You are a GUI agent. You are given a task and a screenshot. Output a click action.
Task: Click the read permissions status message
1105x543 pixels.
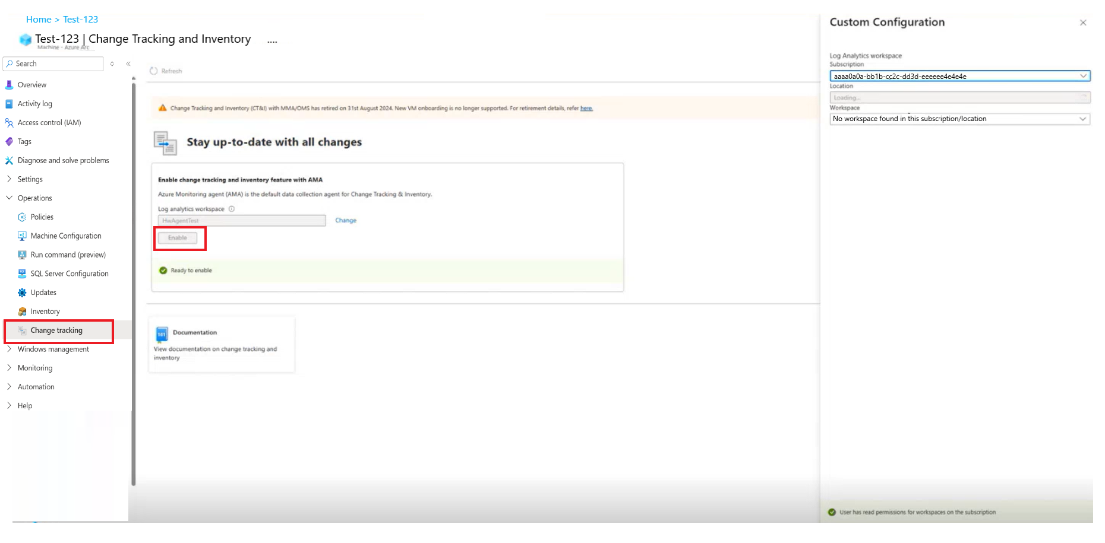pos(917,512)
